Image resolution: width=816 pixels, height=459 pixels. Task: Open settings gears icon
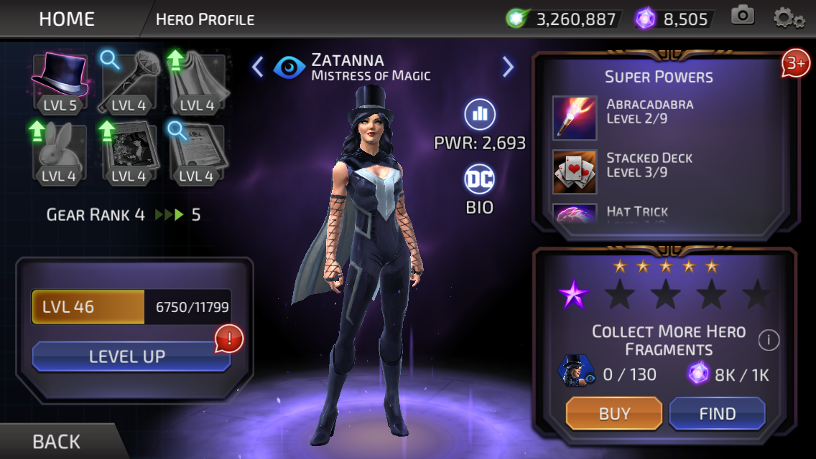[789, 18]
